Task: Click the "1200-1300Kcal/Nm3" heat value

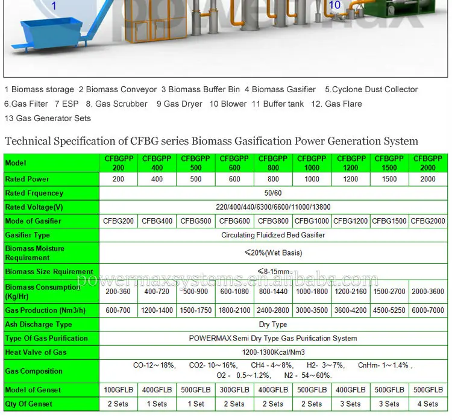Action: click(273, 353)
